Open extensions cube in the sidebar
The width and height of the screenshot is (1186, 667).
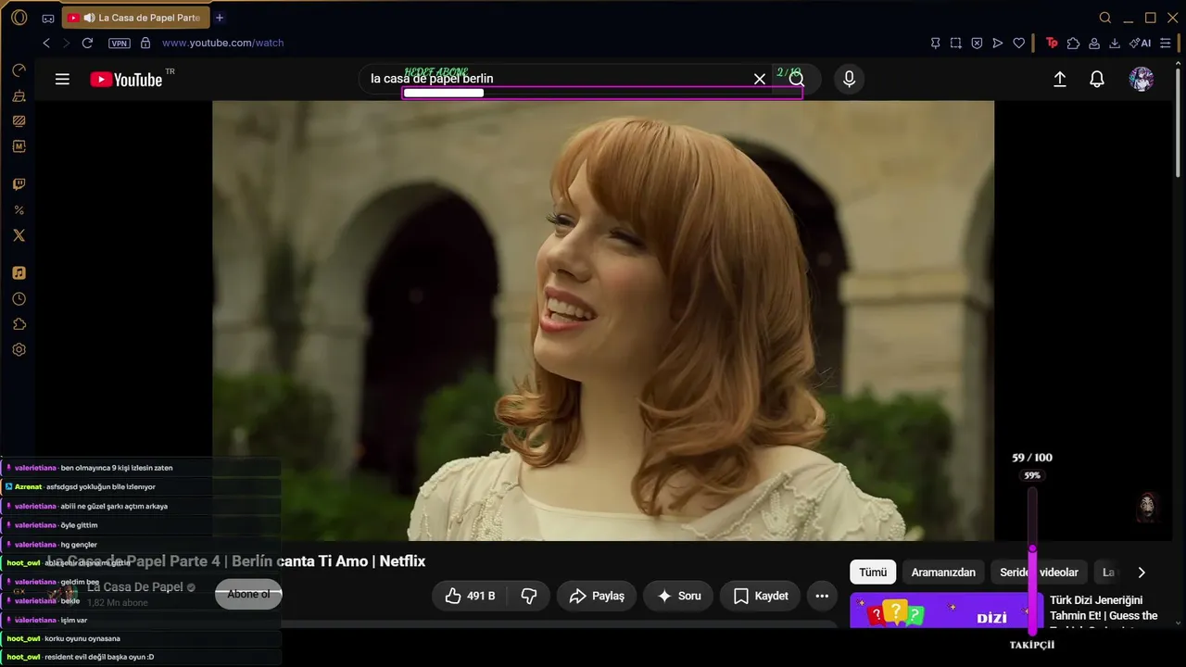click(x=19, y=324)
